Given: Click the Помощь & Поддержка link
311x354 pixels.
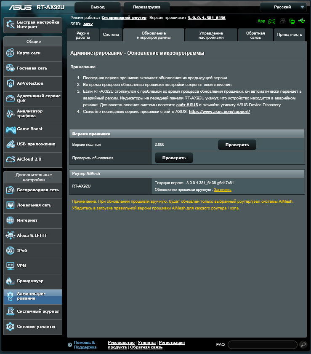Looking at the screenshot, I should [85, 345].
